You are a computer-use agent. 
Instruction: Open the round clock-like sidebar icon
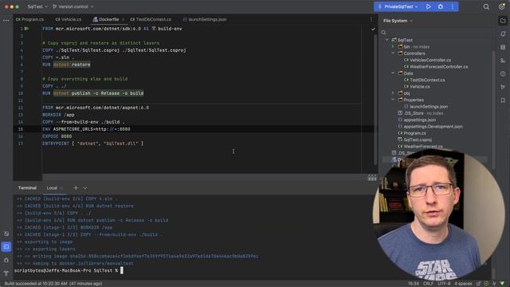coord(503,74)
